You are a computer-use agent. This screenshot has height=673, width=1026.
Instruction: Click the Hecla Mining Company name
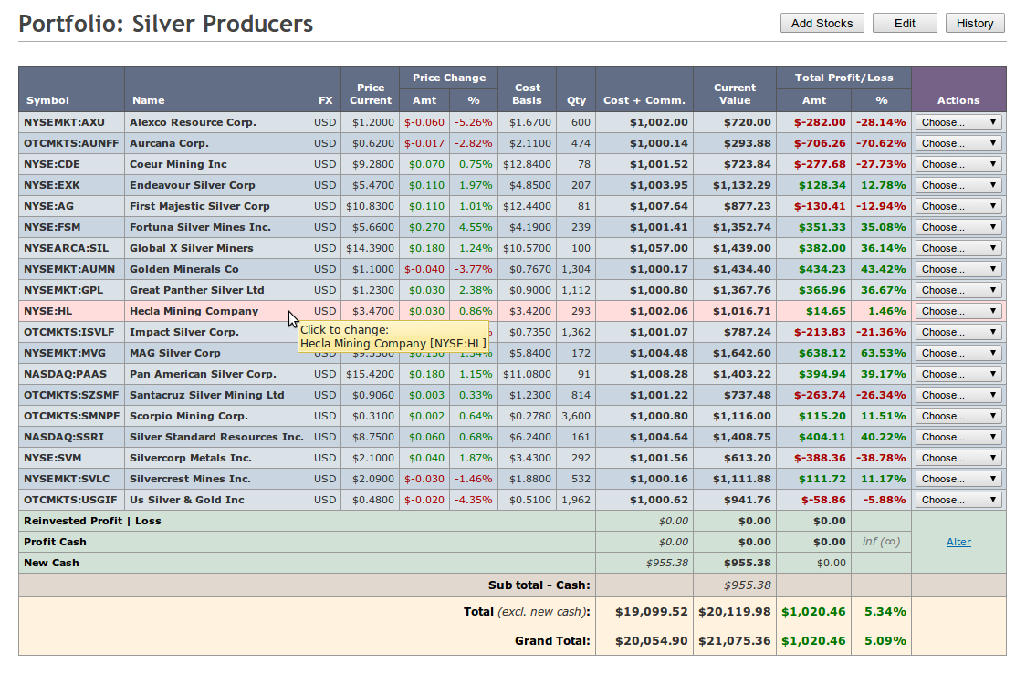click(194, 311)
